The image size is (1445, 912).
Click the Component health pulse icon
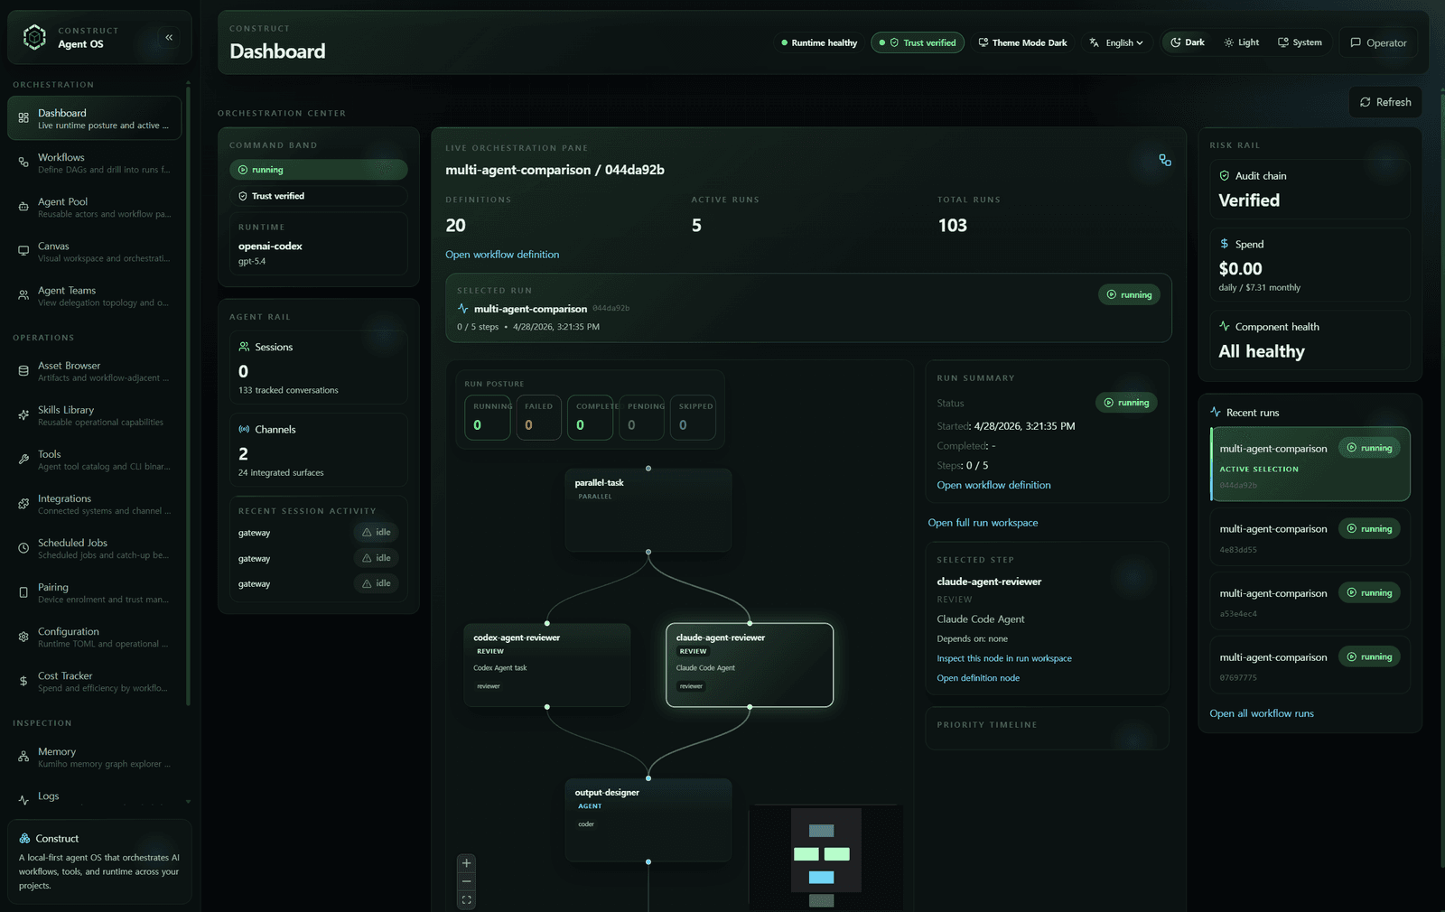point(1225,327)
